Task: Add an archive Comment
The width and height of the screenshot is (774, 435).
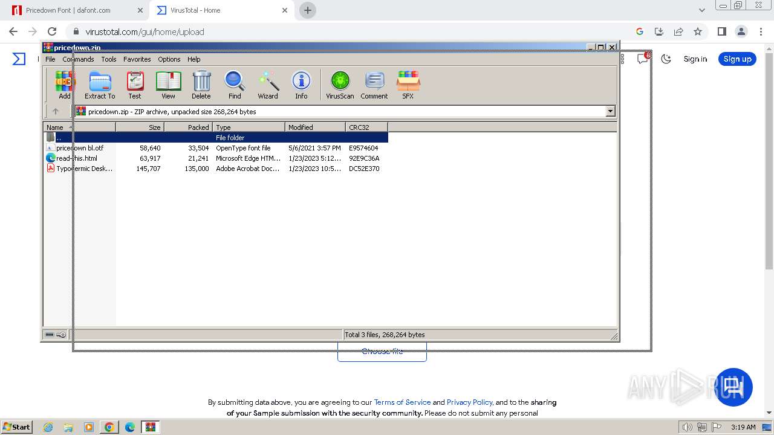Action: [374, 85]
